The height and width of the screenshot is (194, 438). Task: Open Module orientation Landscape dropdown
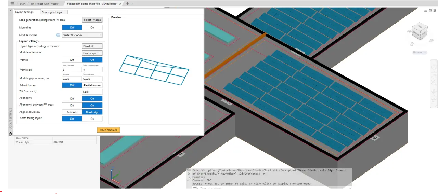tap(92, 53)
